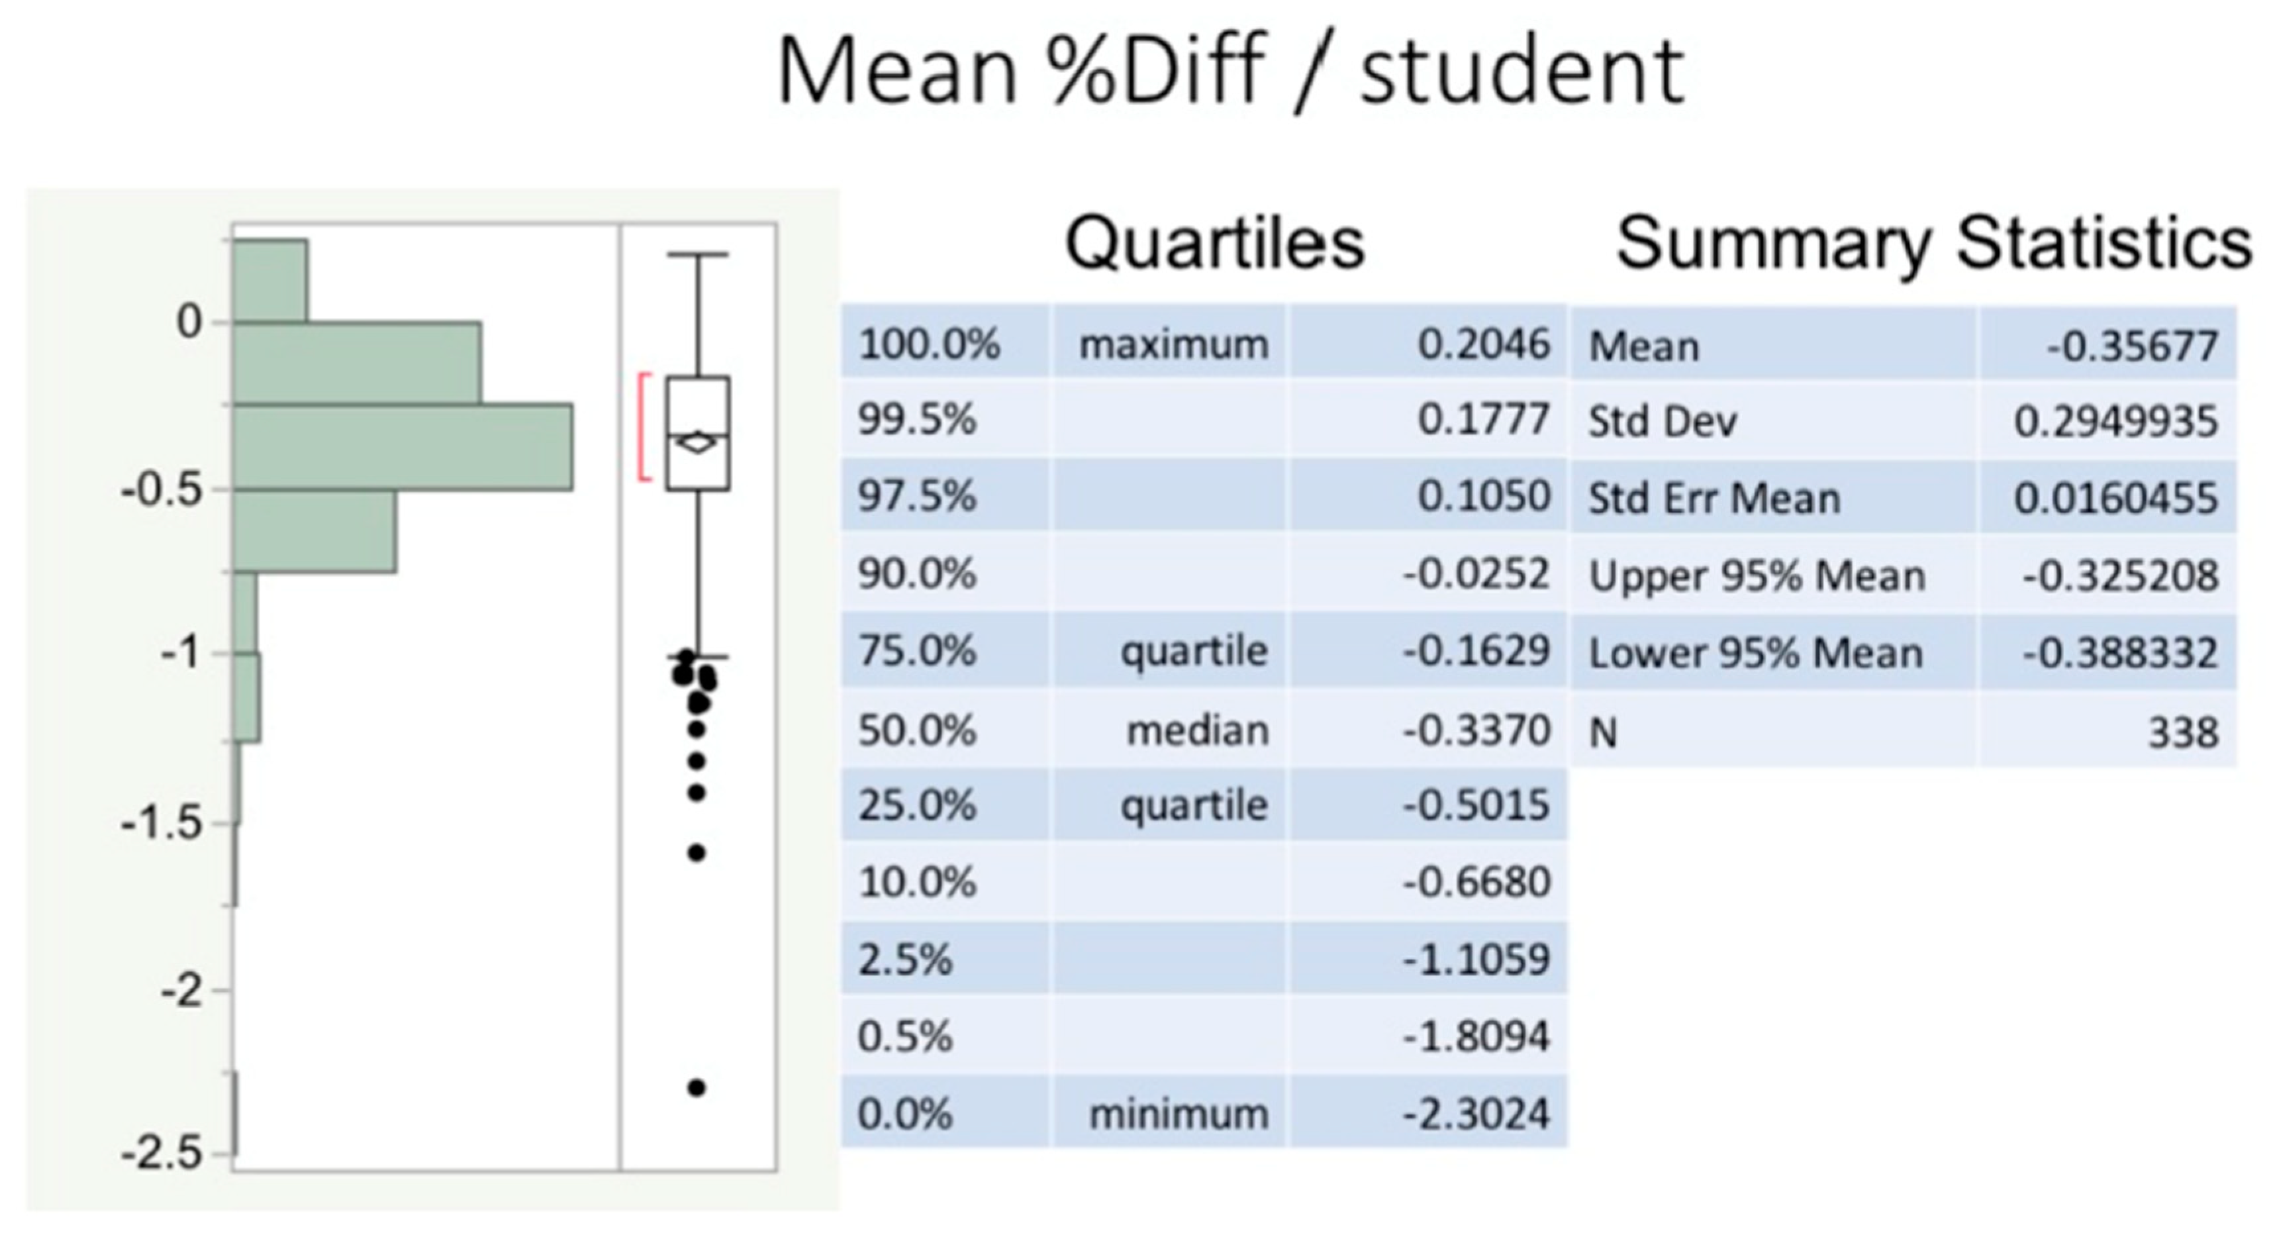Screen dimensions: 2271x1233
Task: Click the -1 axis tick label
Action: [x=181, y=654]
